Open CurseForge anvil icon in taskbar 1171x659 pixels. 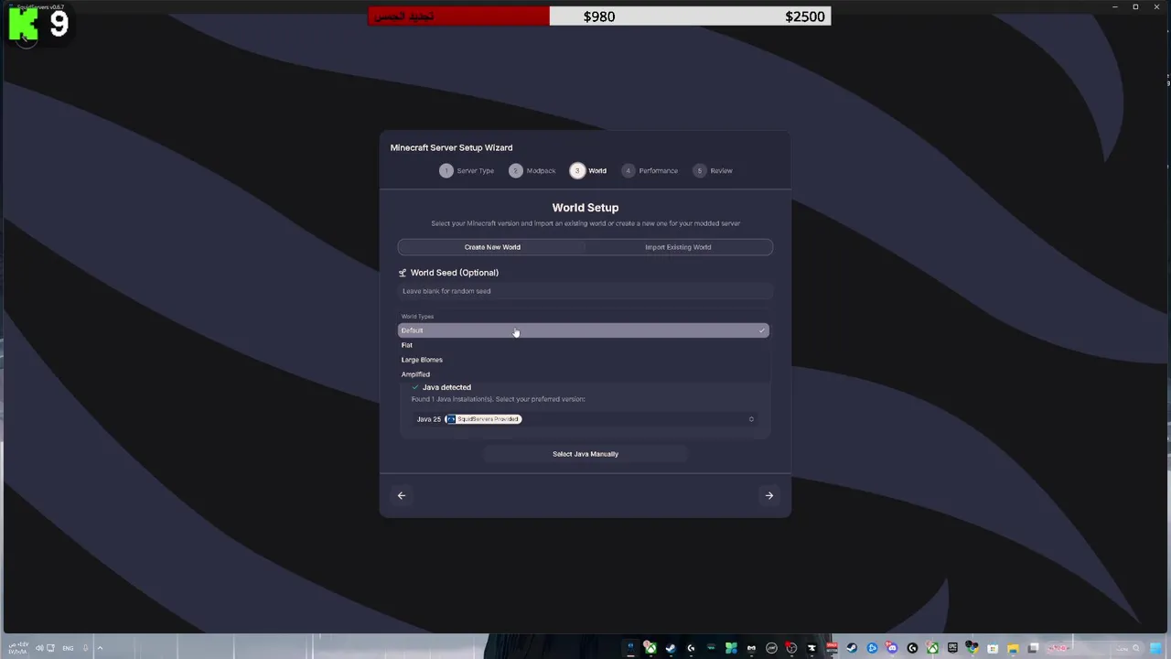[x=811, y=648]
